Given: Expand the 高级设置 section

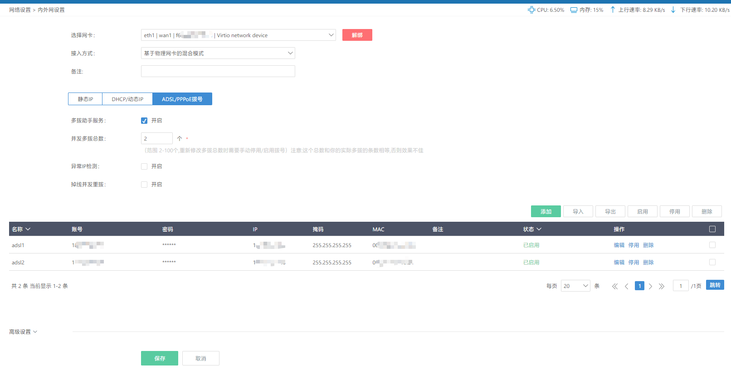Looking at the screenshot, I should (x=23, y=332).
